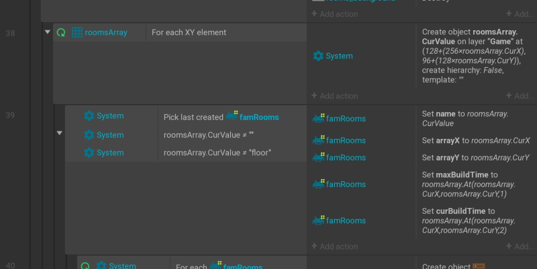Click the famRooms sprite icon next to Set name action
Image resolution: width=537 pixels, height=269 pixels.
(318, 118)
